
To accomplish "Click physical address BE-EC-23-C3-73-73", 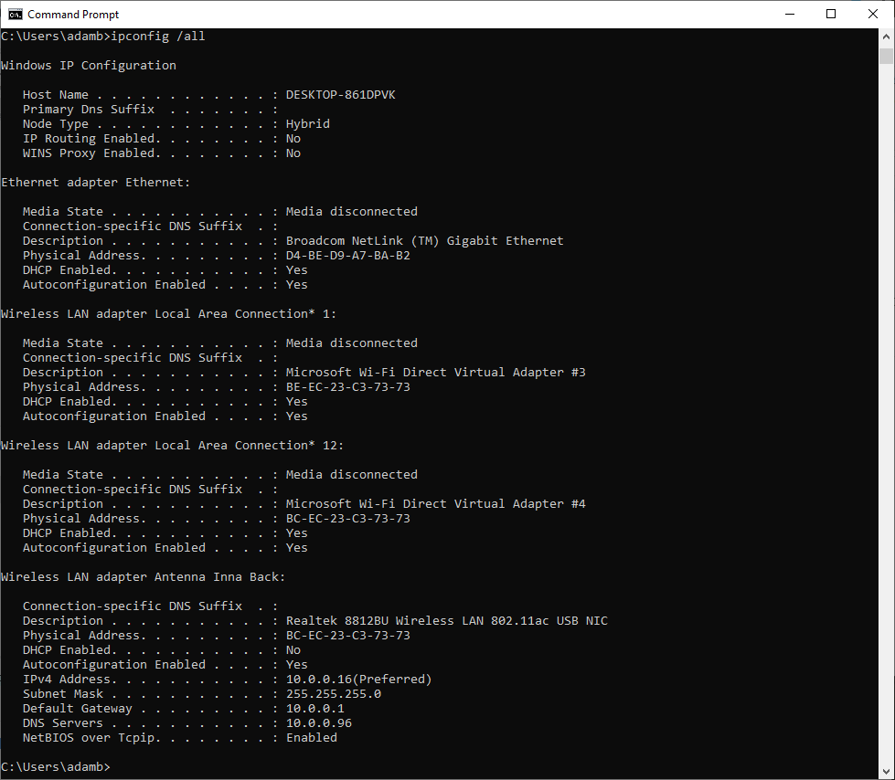I will (x=347, y=387).
